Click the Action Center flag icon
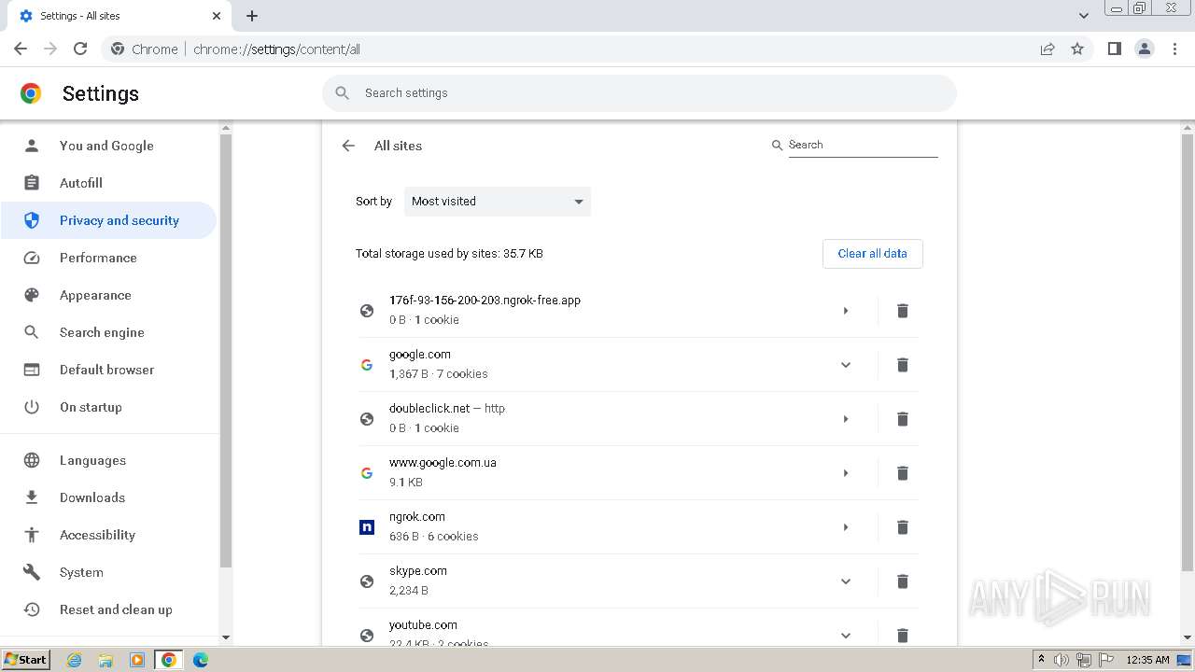This screenshot has height=672, width=1195. click(x=1106, y=660)
